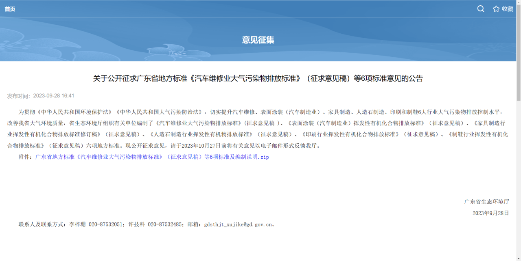521x261 pixels.
Task: Click the vertical scrollbar thumb
Action: coord(518,53)
